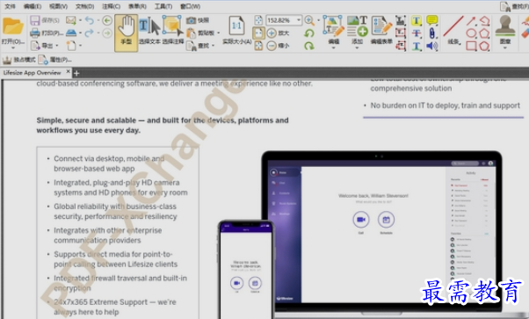Click the magnifier zoom tool icon
The width and height of the screenshot is (529, 319).
pyautogui.click(x=309, y=20)
